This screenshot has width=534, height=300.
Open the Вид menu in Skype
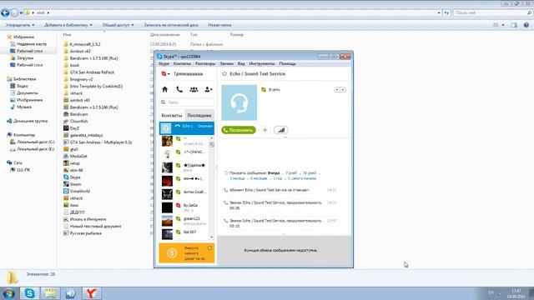point(241,63)
